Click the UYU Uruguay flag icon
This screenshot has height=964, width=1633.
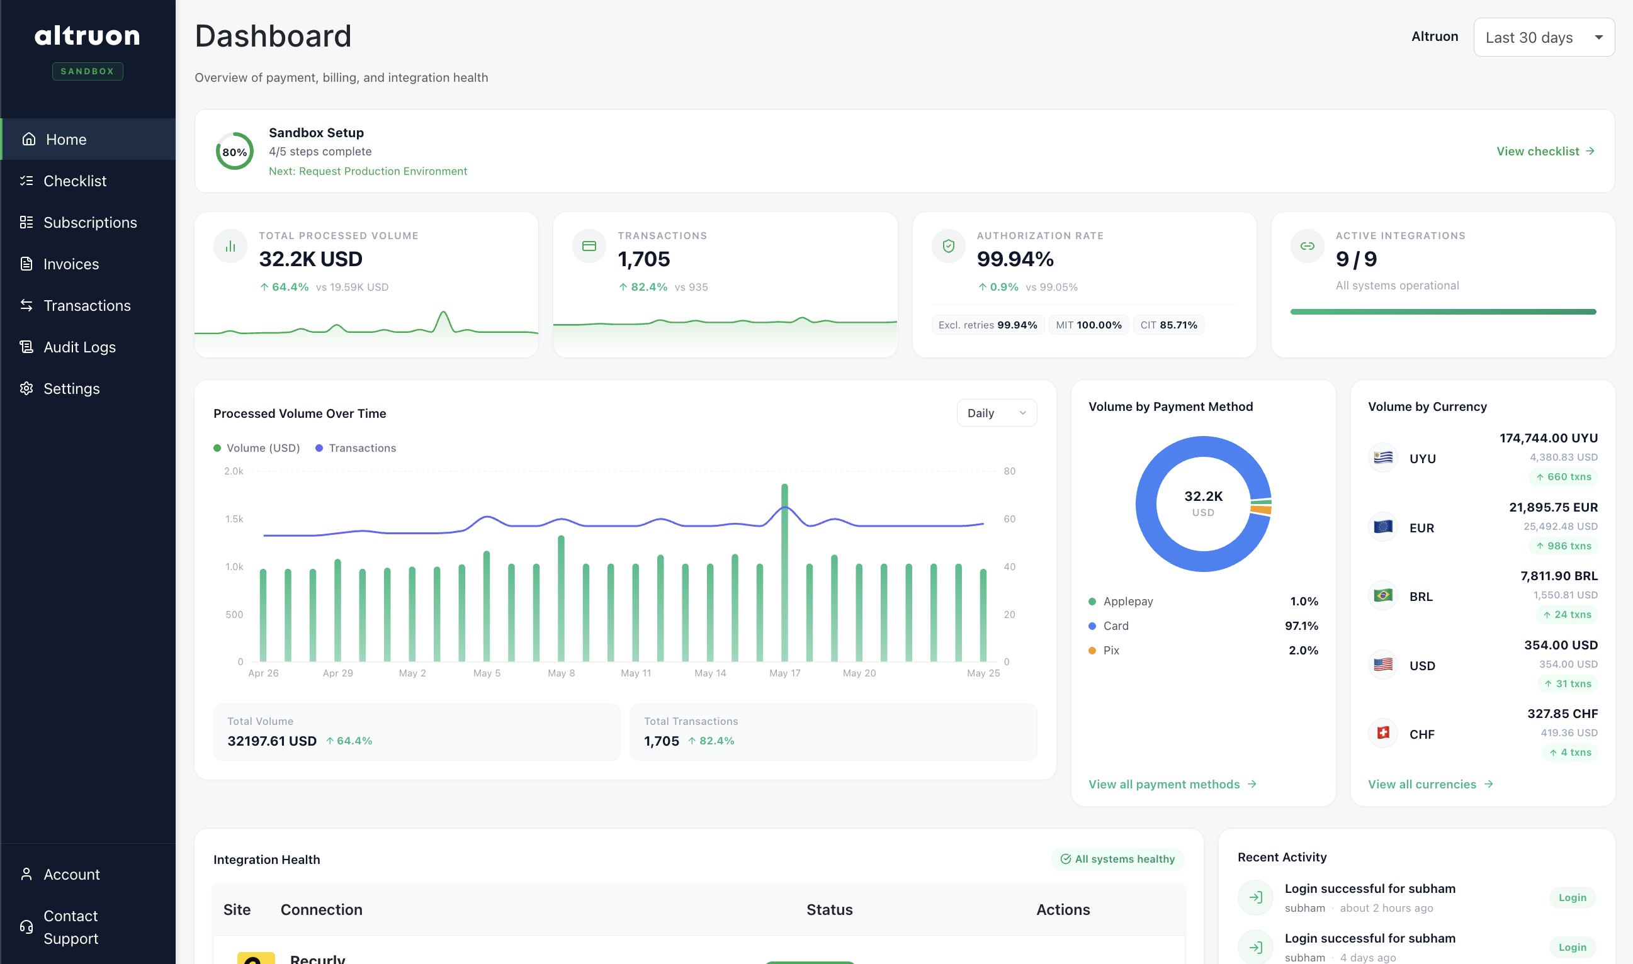coord(1383,457)
